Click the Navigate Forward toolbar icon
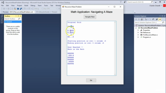Image resolution: width=166 pixels, height=93 pixels. pos(8,9)
